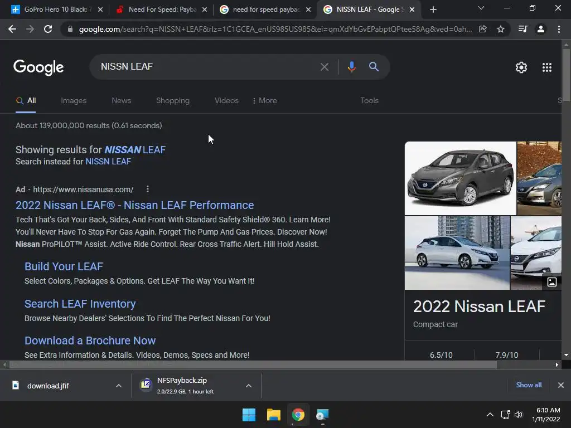571x428 pixels.
Task: Open a new browser tab
Action: tap(433, 9)
